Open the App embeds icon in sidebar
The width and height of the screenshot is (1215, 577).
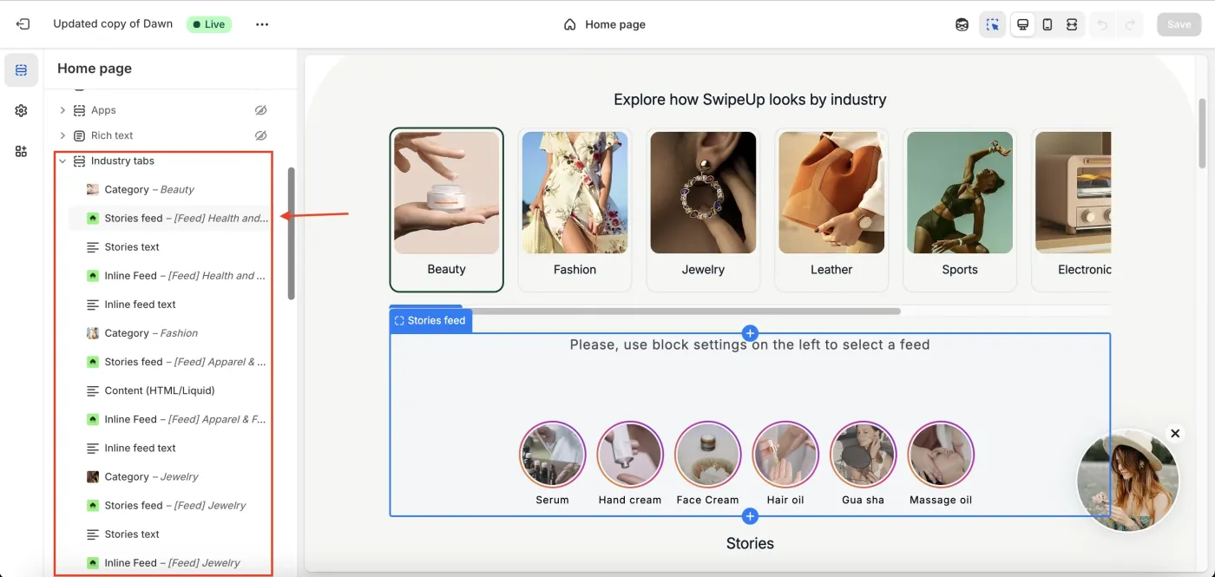(21, 152)
